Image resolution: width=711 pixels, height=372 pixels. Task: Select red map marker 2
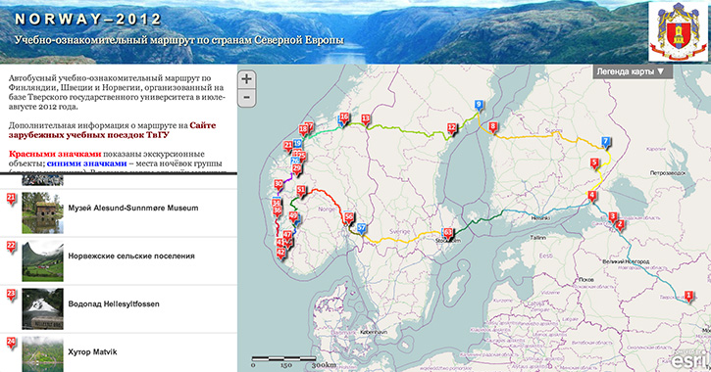[620, 225]
